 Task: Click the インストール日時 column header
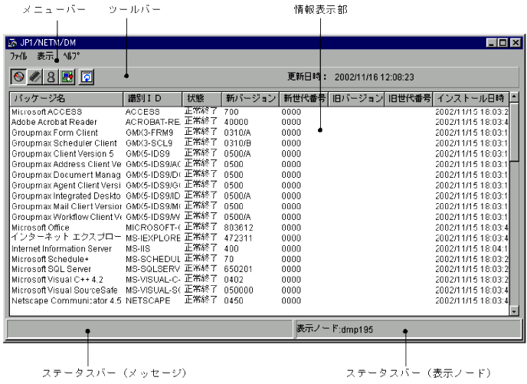(x=471, y=99)
